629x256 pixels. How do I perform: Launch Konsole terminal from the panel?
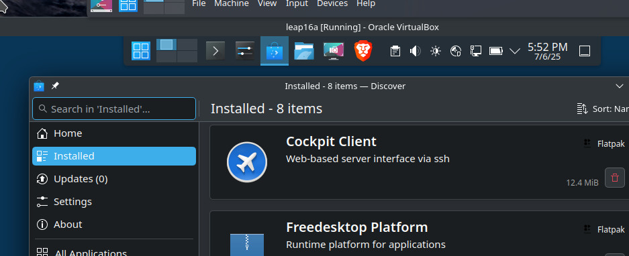(215, 51)
